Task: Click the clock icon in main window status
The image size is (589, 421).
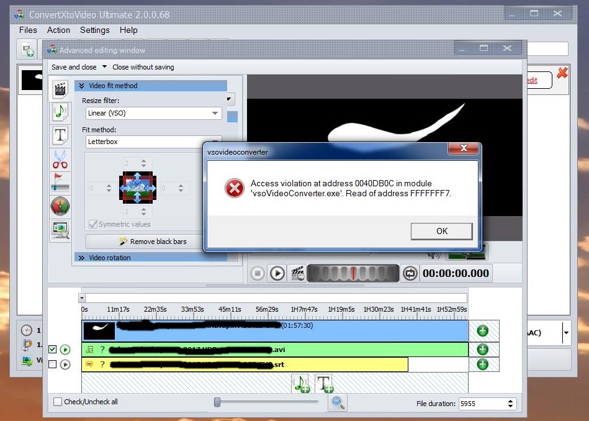Action: click(x=26, y=330)
